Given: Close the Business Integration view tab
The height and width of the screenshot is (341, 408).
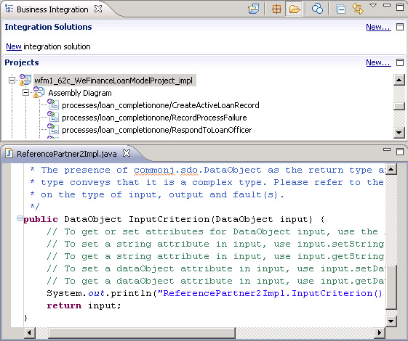Looking at the screenshot, I should click(x=98, y=9).
